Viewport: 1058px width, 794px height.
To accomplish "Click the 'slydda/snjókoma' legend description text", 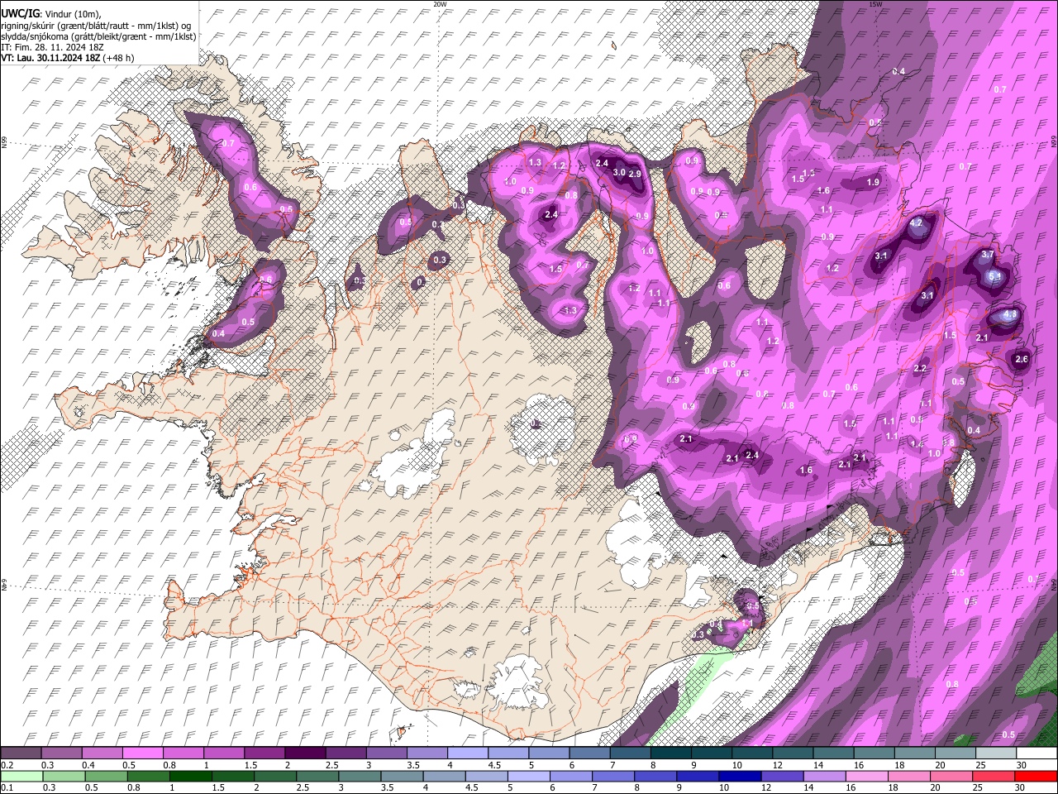I will pos(36,36).
